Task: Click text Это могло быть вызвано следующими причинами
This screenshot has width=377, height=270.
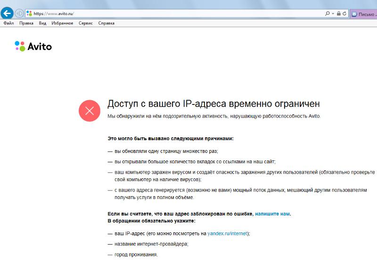Action: 171,138
